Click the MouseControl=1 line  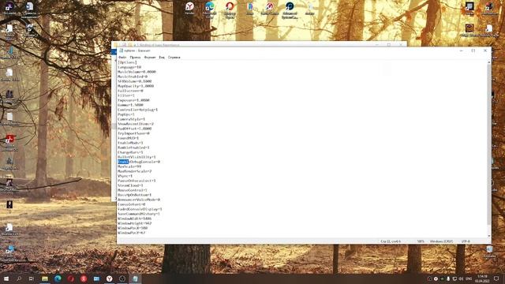point(133,190)
